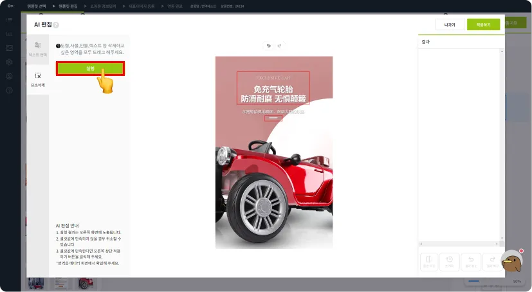Click the dimmed green save button behind dialog
The height and width of the screenshot is (292, 532).
[515, 23]
